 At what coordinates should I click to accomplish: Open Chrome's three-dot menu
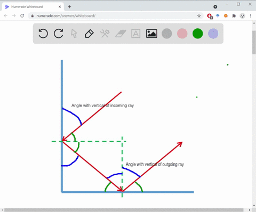click(251, 16)
